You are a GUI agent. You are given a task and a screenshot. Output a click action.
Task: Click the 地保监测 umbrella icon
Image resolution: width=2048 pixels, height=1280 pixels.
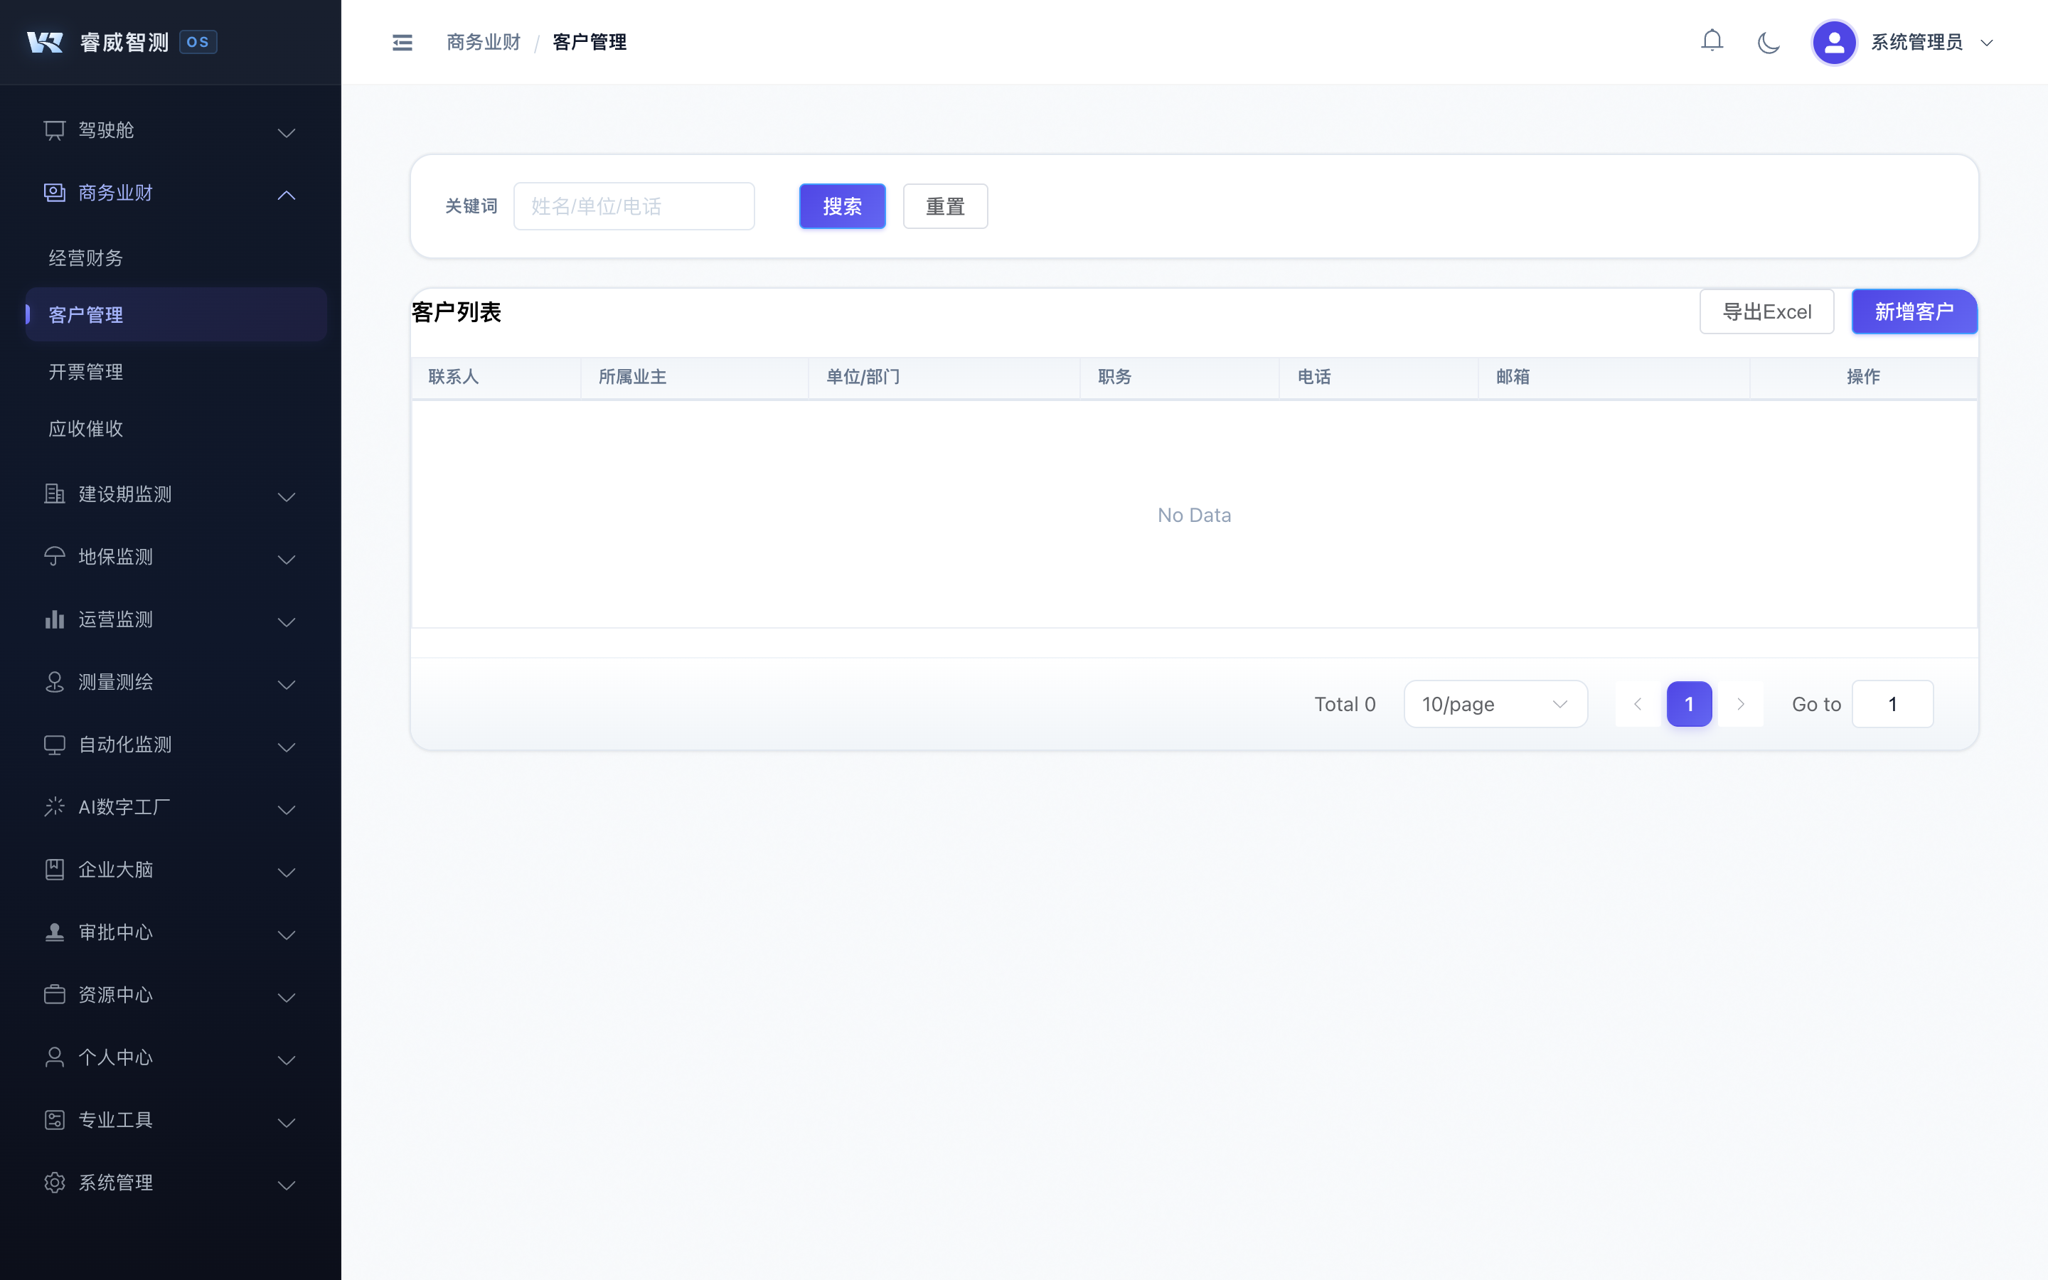pyautogui.click(x=54, y=556)
